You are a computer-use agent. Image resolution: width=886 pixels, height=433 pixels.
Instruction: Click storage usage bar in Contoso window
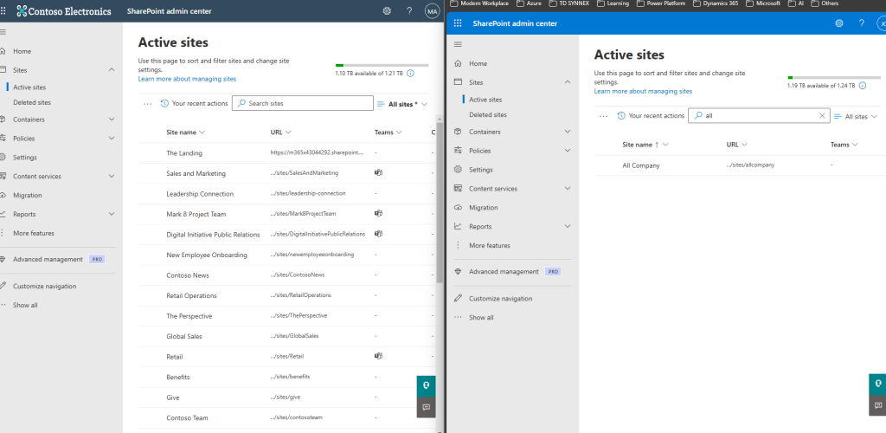[382, 66]
